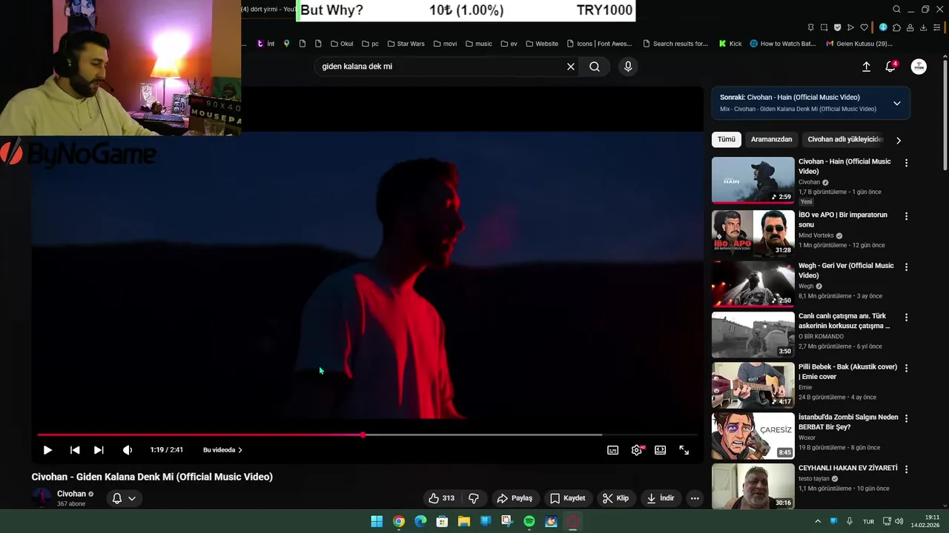Screen dimensions: 949x533
Task: Collapse the Mix playlist panel chevron
Action: coord(897,103)
